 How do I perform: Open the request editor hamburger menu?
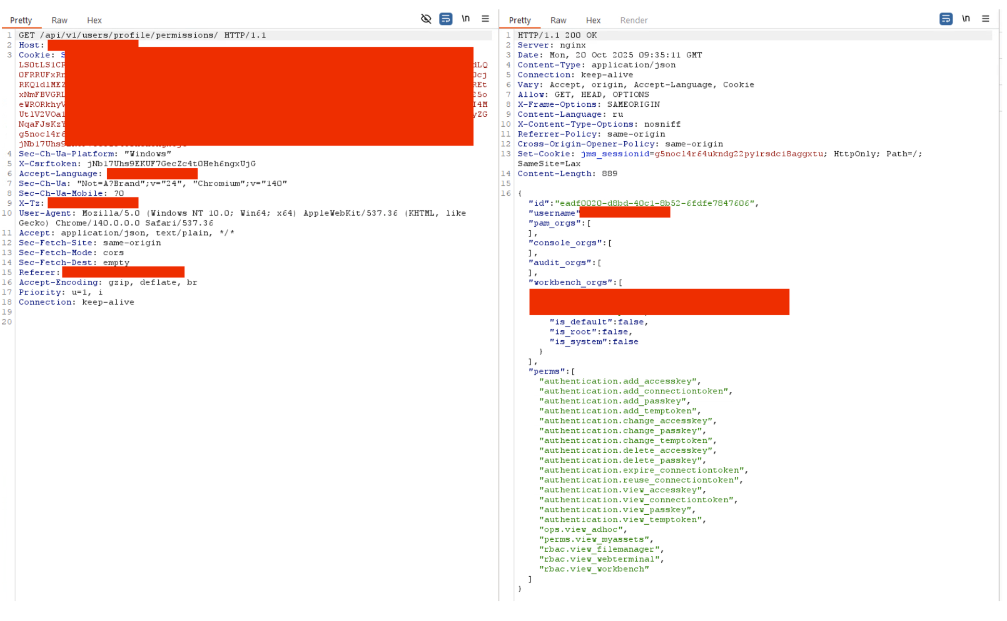point(485,19)
